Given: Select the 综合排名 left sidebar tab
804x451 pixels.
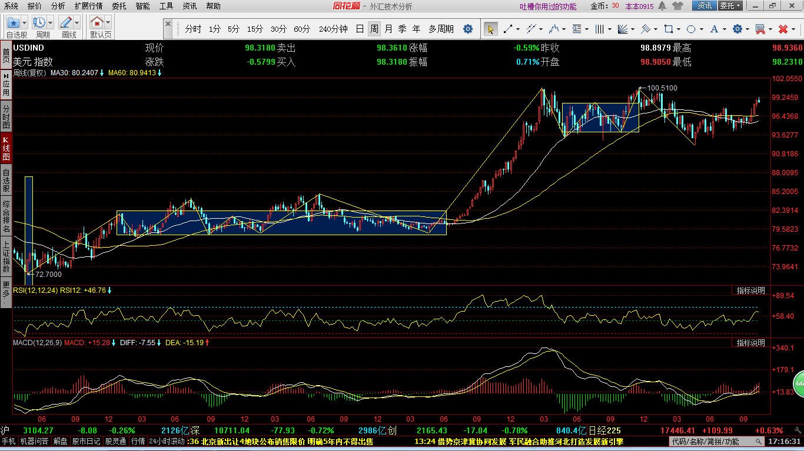Looking at the screenshot, I should click(6, 216).
